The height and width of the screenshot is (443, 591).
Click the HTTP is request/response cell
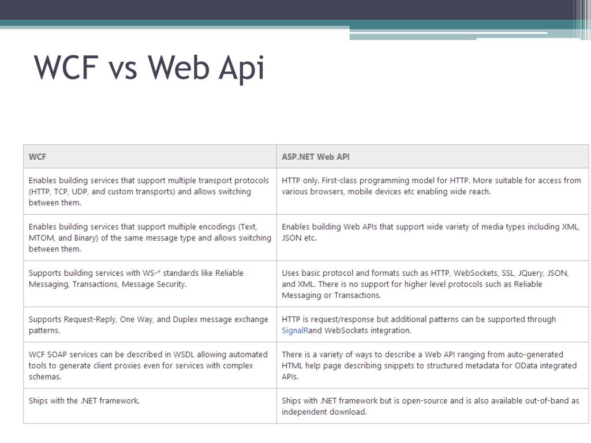click(x=433, y=325)
